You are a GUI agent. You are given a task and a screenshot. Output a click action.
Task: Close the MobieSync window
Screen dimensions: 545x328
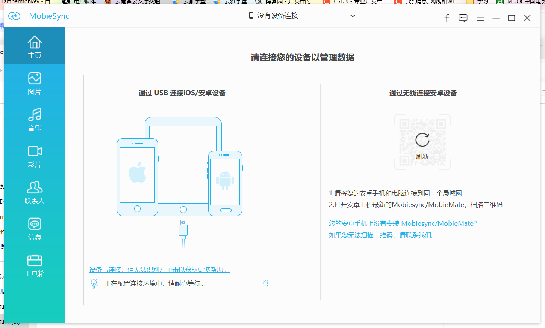(x=527, y=18)
